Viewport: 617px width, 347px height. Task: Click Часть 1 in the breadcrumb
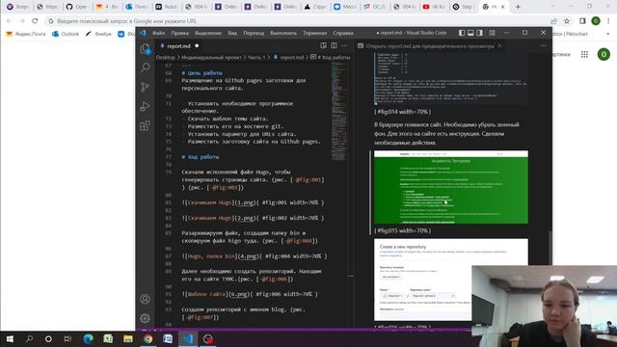[256, 58]
